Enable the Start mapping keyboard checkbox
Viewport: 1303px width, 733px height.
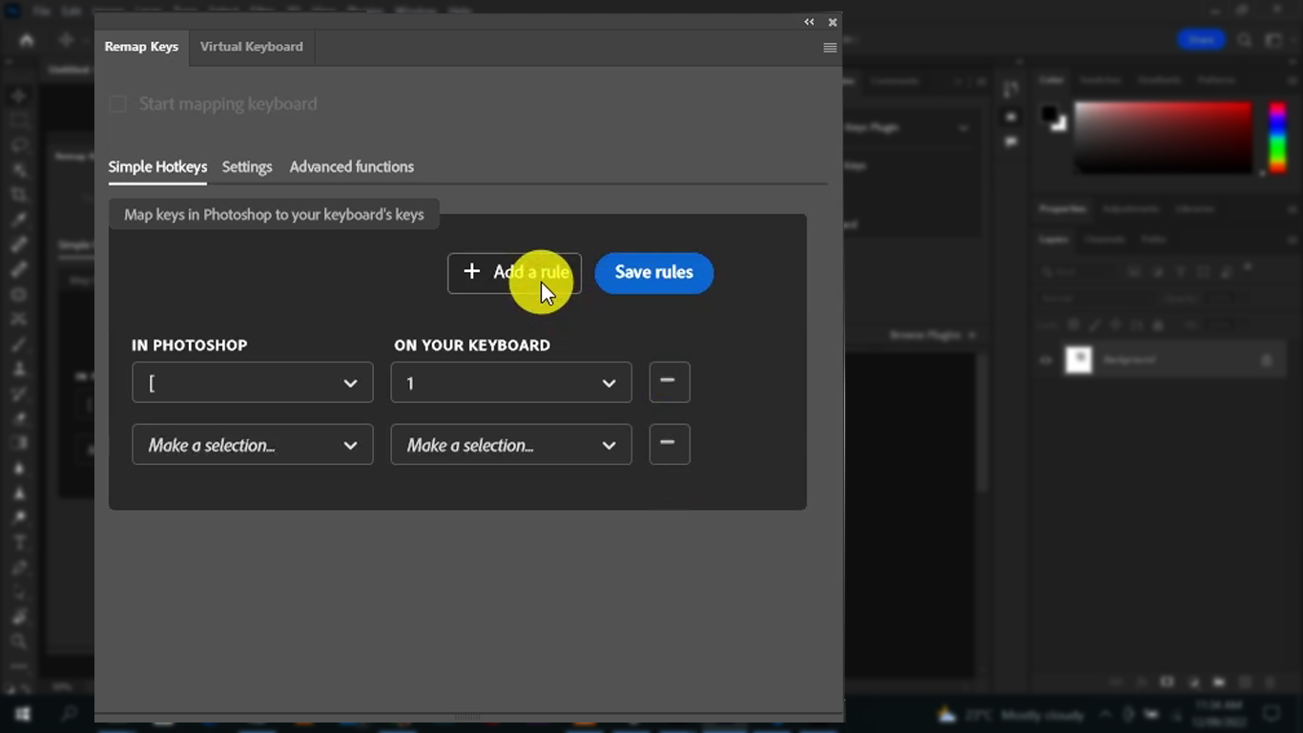[x=117, y=103]
